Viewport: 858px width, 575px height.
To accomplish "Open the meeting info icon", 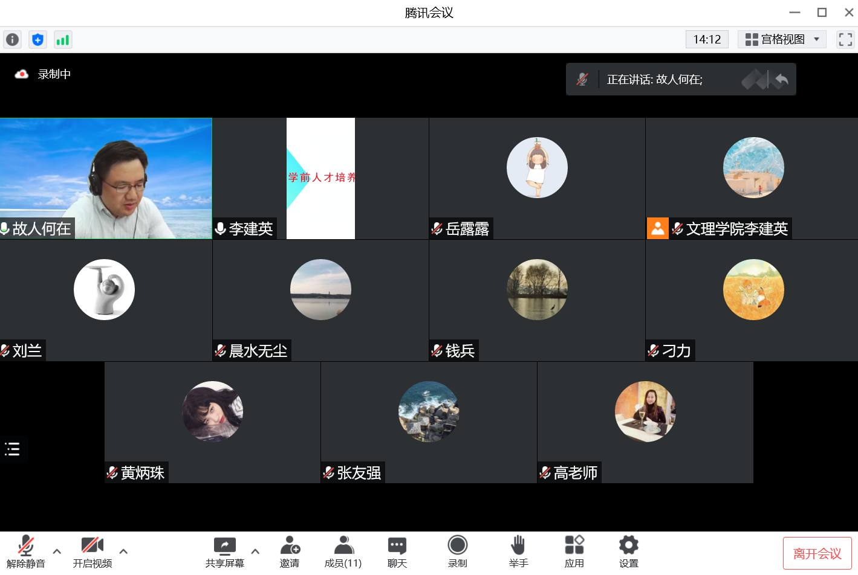I will click(x=12, y=40).
